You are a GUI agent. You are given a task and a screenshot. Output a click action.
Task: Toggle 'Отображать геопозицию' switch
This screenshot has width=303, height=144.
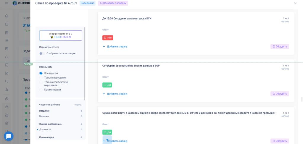[42, 53]
